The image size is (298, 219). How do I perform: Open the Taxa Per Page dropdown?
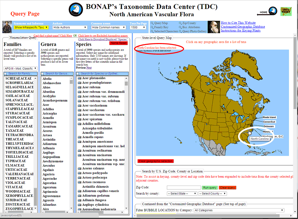(138, 28)
